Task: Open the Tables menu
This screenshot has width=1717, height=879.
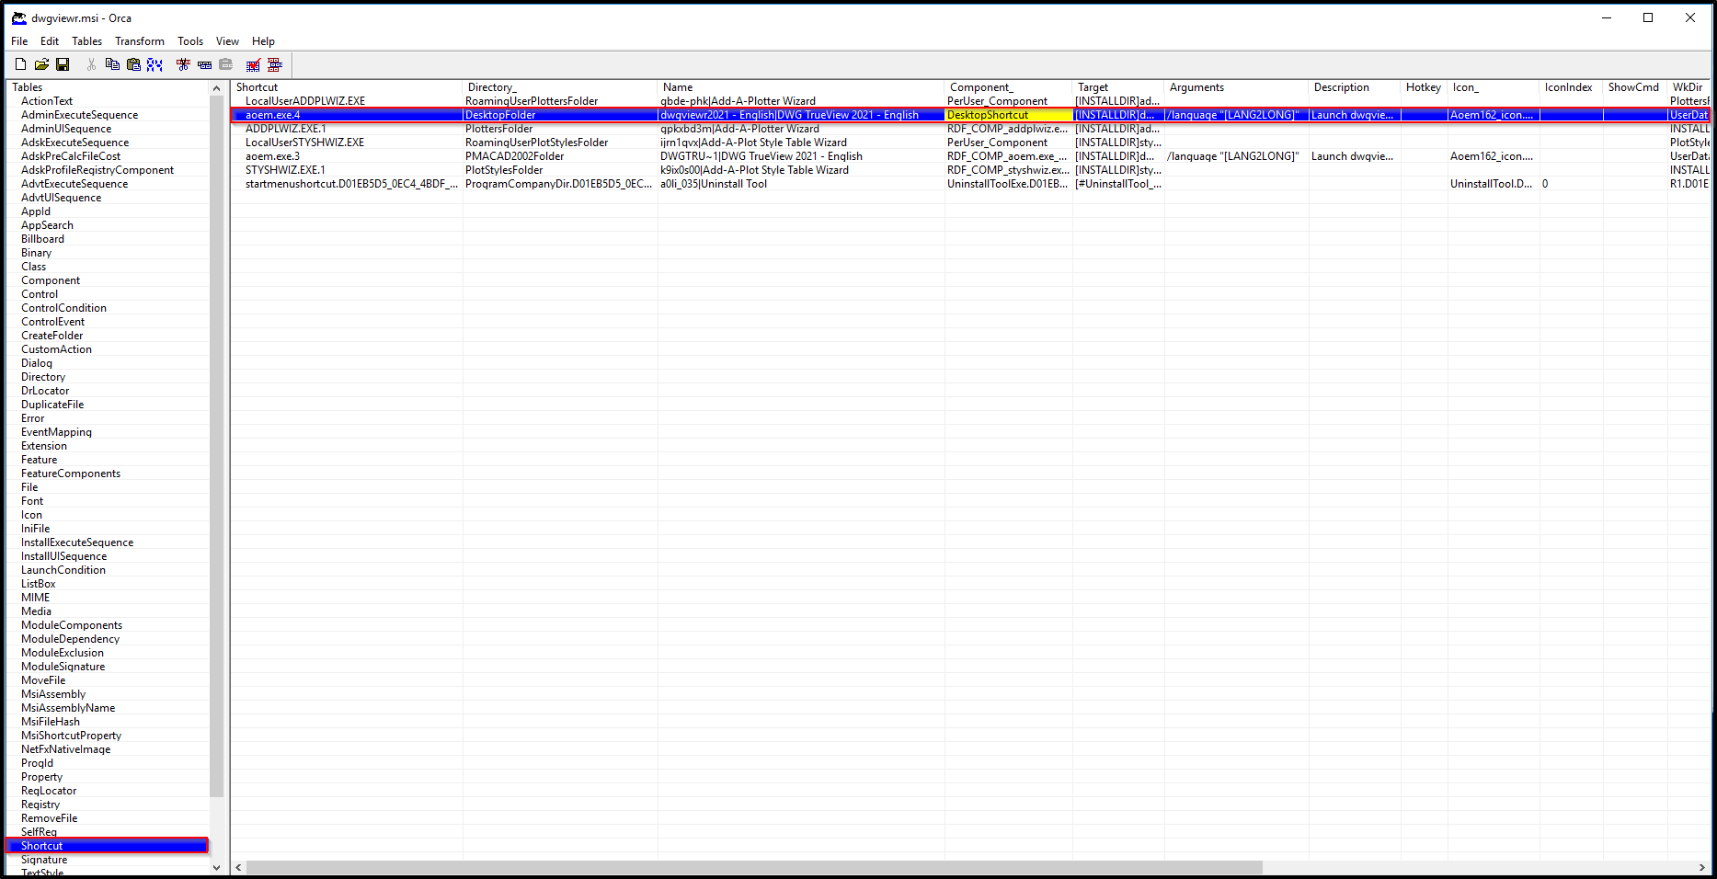Action: pyautogui.click(x=86, y=41)
